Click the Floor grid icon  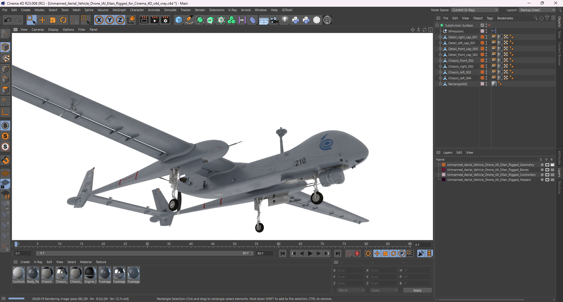[x=264, y=20]
